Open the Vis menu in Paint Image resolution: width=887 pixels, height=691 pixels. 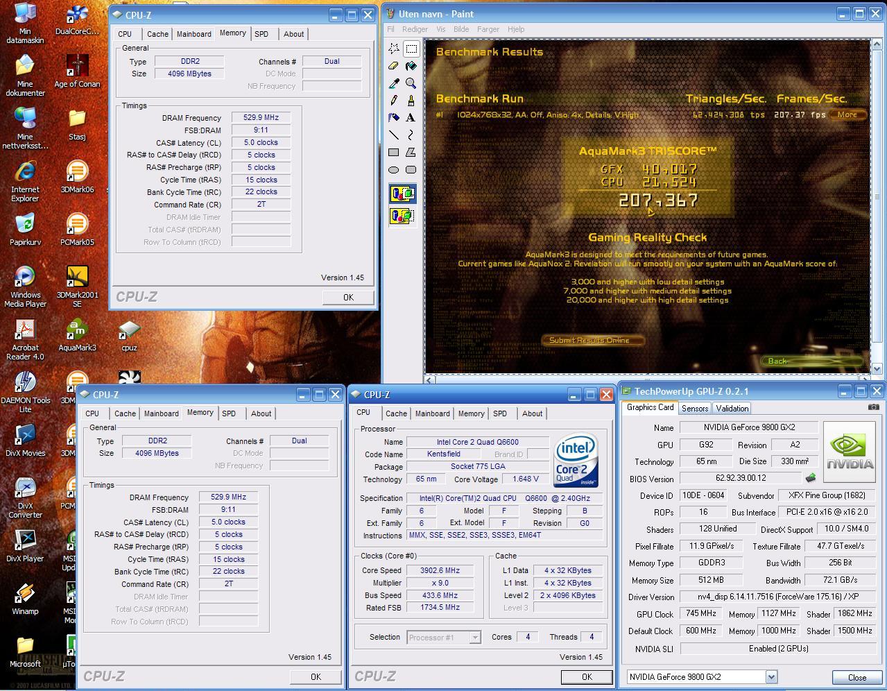click(x=440, y=29)
